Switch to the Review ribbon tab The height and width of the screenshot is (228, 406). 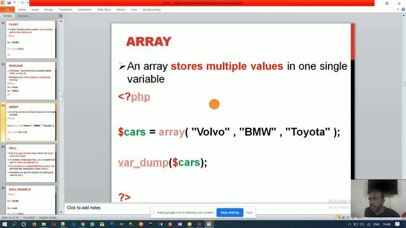click(121, 9)
